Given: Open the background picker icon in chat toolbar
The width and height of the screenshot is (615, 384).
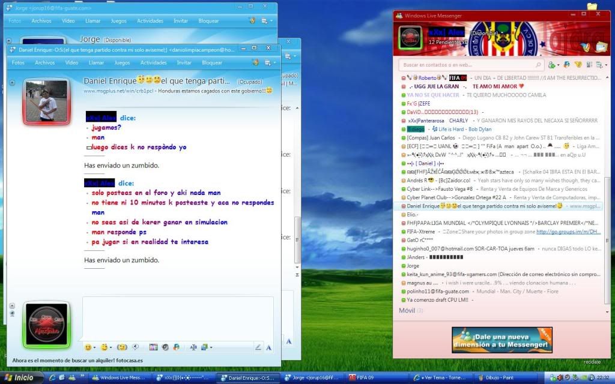Looking at the screenshot, I should (x=204, y=347).
